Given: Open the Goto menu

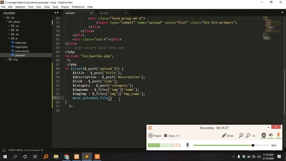Looking at the screenshot, I should point(46,7).
